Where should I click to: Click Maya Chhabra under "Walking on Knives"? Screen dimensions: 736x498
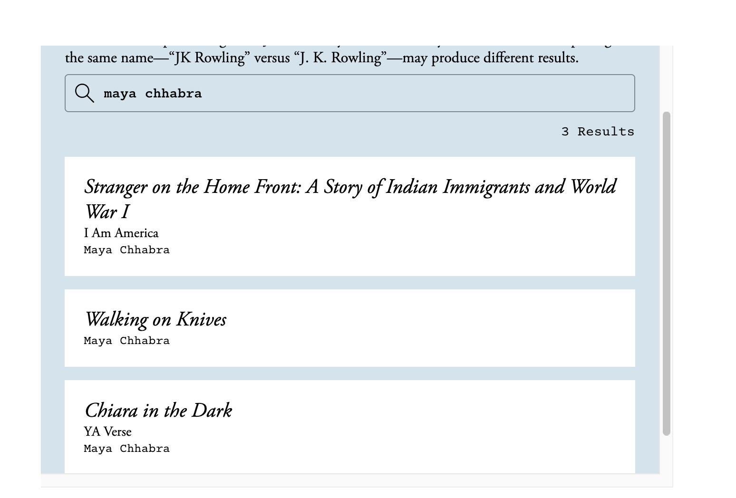pyautogui.click(x=126, y=341)
